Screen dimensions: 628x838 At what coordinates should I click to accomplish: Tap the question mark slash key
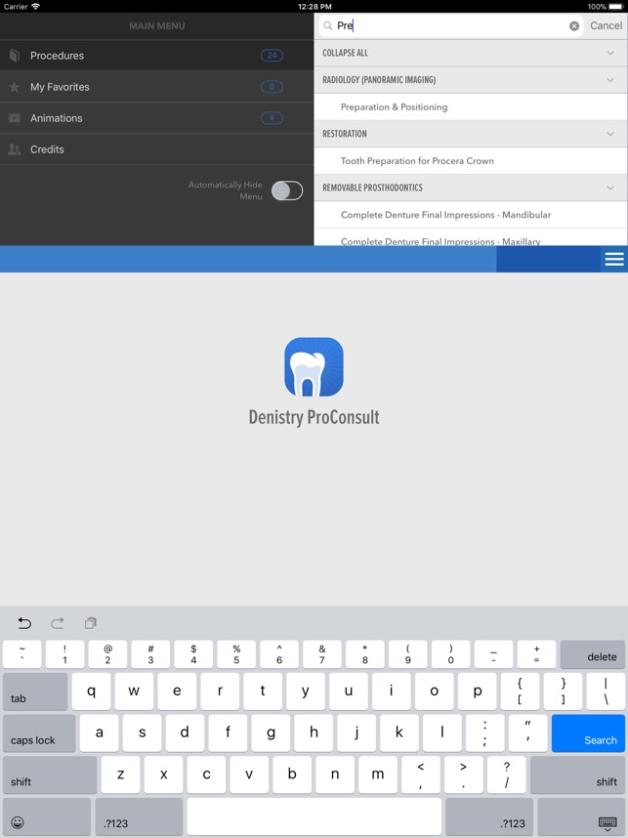(x=507, y=775)
